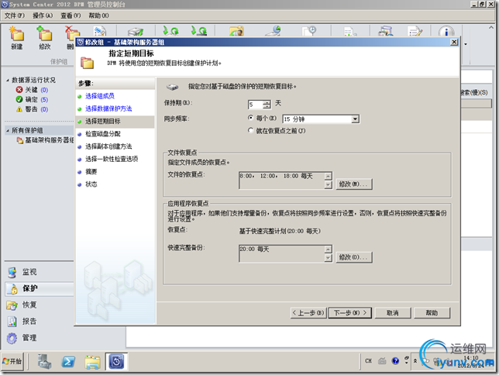This screenshot has width=499, height=375.
Task: Click the 帮助 button in the wizard
Action: (432, 313)
